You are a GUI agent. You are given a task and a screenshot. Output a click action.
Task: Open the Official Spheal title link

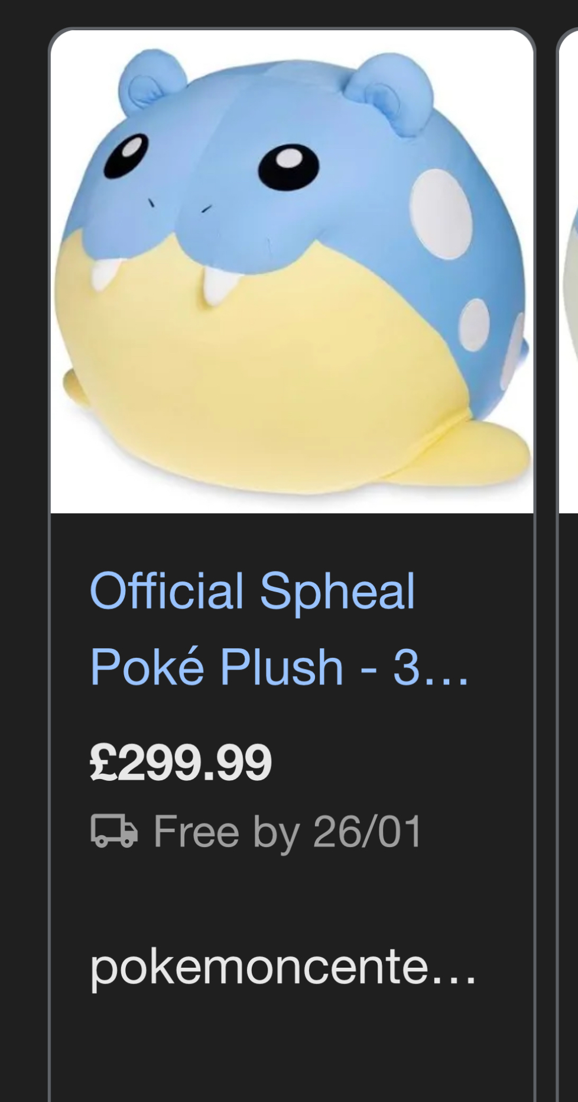[252, 590]
